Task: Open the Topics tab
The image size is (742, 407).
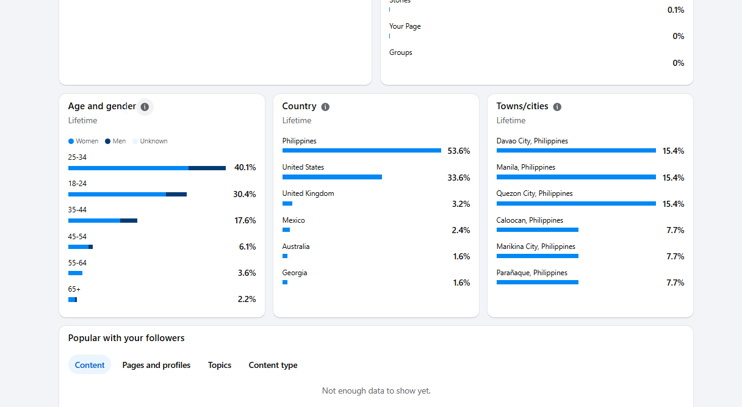Action: click(220, 365)
